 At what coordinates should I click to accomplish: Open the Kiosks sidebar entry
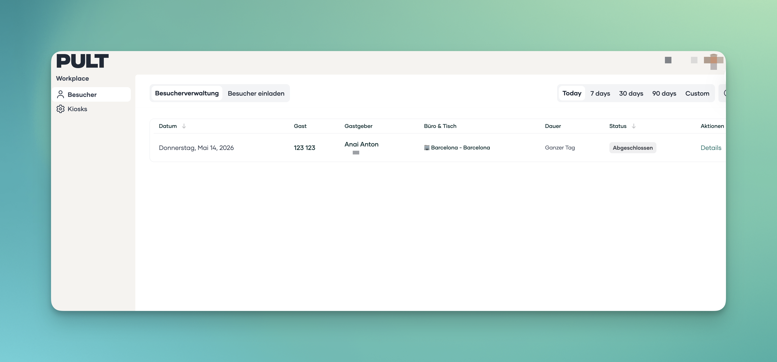click(91, 109)
